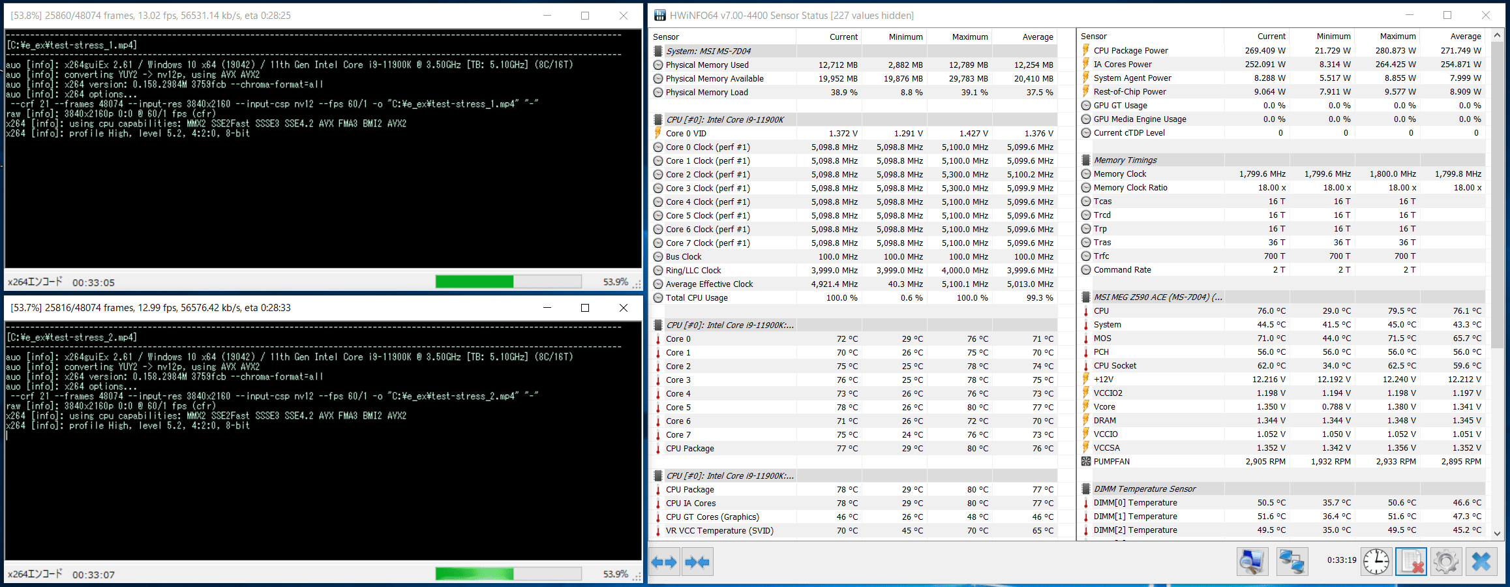Open HWiNFO sensor settings gear
The height and width of the screenshot is (587, 1510).
click(1446, 562)
